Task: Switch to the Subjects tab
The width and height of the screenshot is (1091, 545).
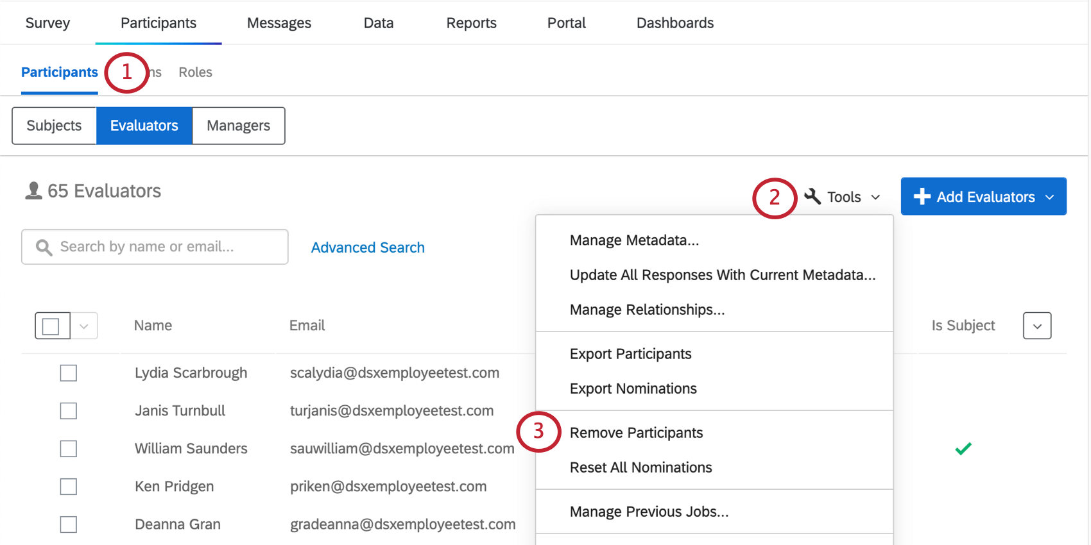Action: tap(55, 126)
